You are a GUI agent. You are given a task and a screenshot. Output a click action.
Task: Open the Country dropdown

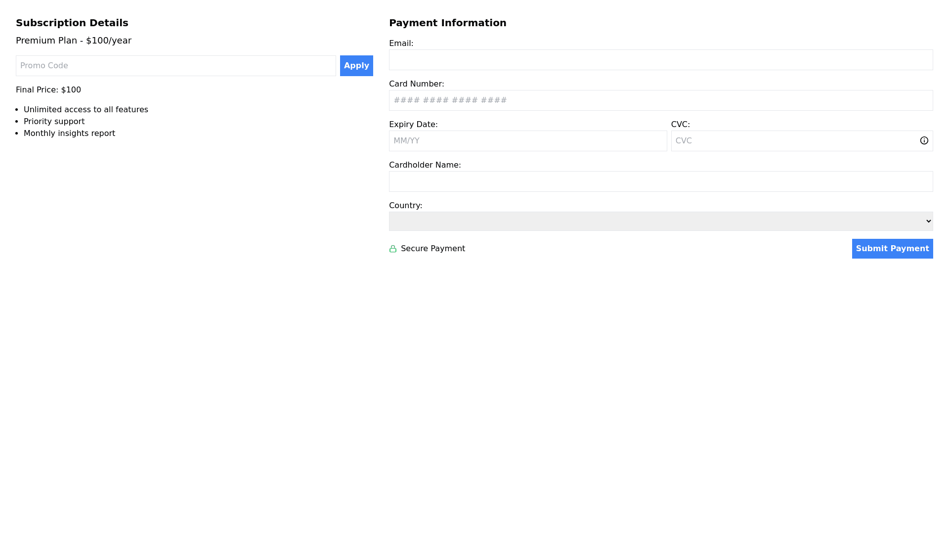pyautogui.click(x=660, y=222)
